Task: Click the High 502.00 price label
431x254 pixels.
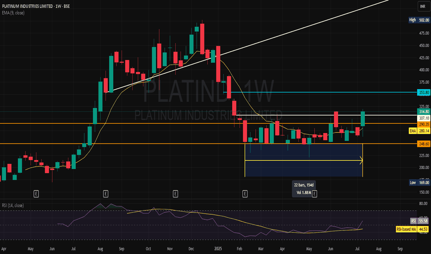Action: click(419, 20)
